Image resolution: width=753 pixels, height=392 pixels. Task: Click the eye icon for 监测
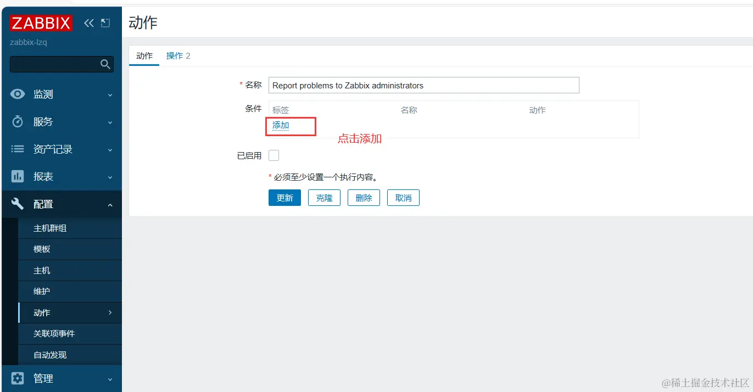[x=18, y=94]
